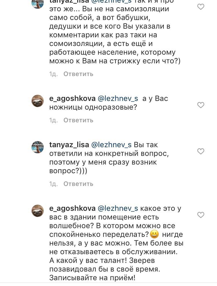
Task: Tap the 1д. timestamp under самоизоляции comment
Action: tap(54, 74)
